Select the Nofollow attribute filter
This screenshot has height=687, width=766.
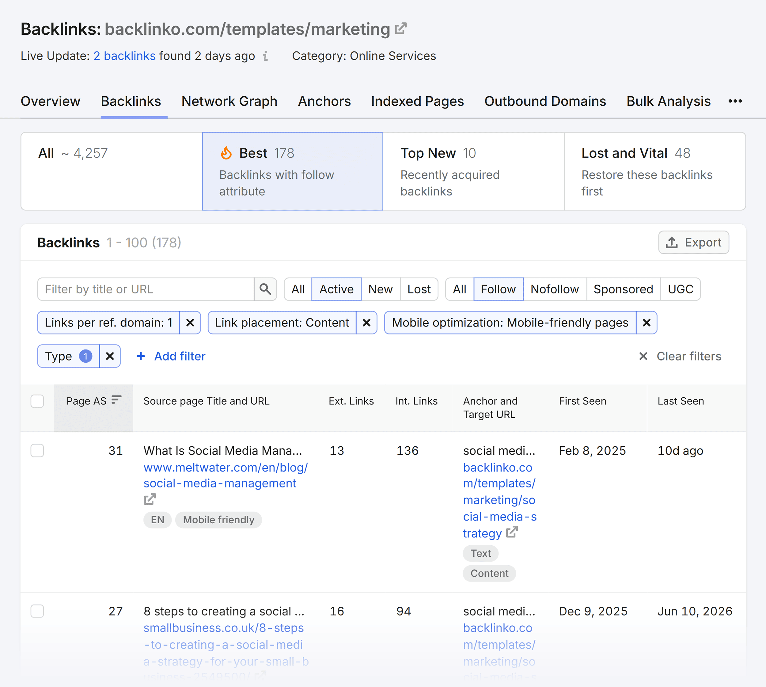(555, 289)
